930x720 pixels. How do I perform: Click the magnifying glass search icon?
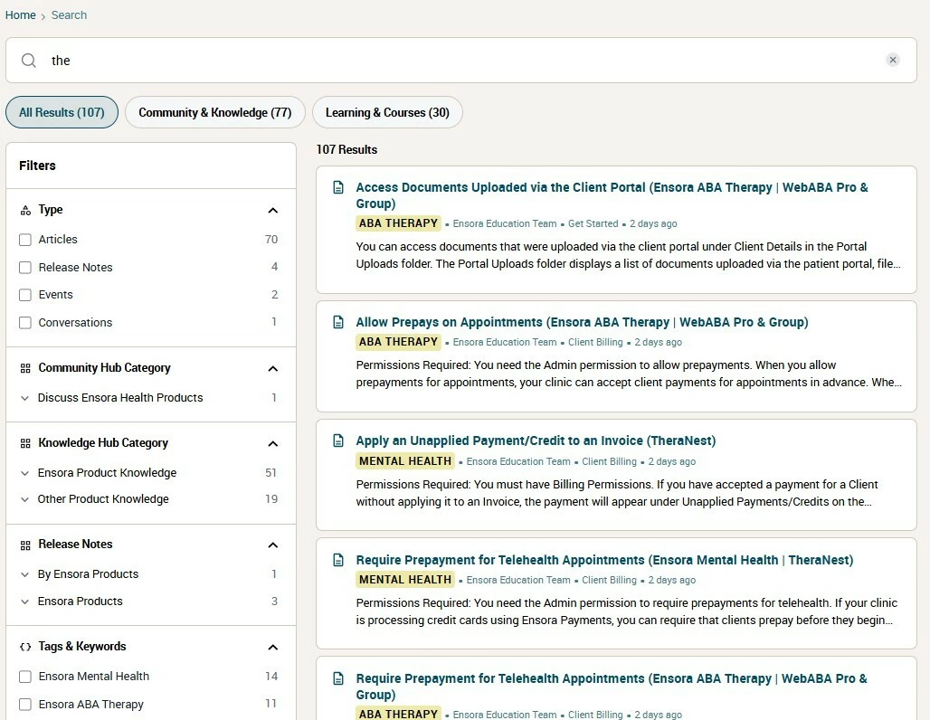pos(28,60)
